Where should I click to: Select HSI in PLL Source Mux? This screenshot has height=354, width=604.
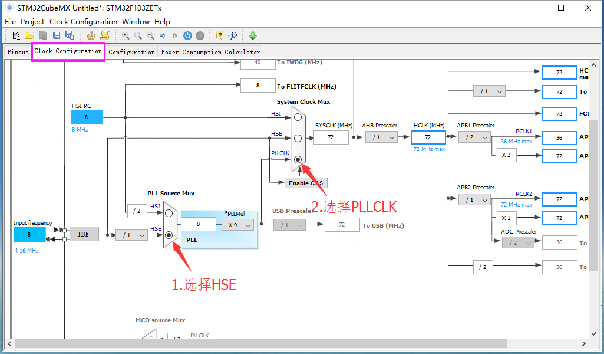coord(169,213)
